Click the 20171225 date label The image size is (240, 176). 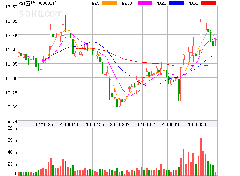click(43, 124)
